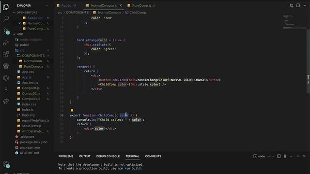
Task: Open editor more actions ellipsis
Action: [305, 5]
